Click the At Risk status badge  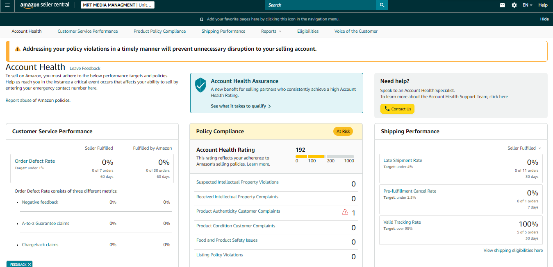[343, 131]
